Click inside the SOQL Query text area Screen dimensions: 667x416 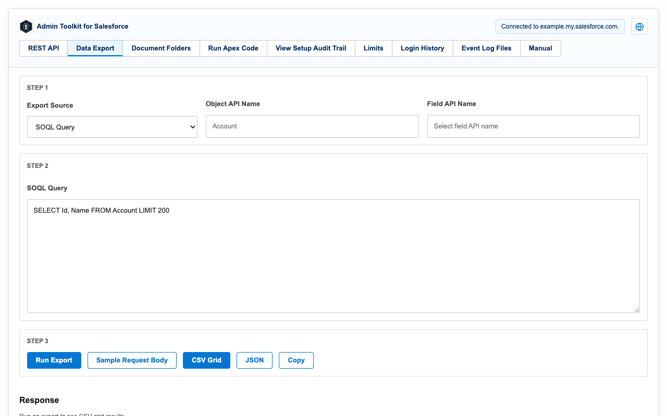click(333, 256)
